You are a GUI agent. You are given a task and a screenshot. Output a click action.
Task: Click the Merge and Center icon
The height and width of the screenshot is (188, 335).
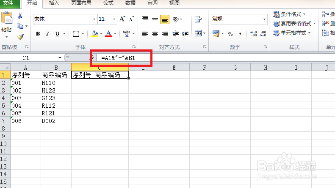[x=198, y=33]
